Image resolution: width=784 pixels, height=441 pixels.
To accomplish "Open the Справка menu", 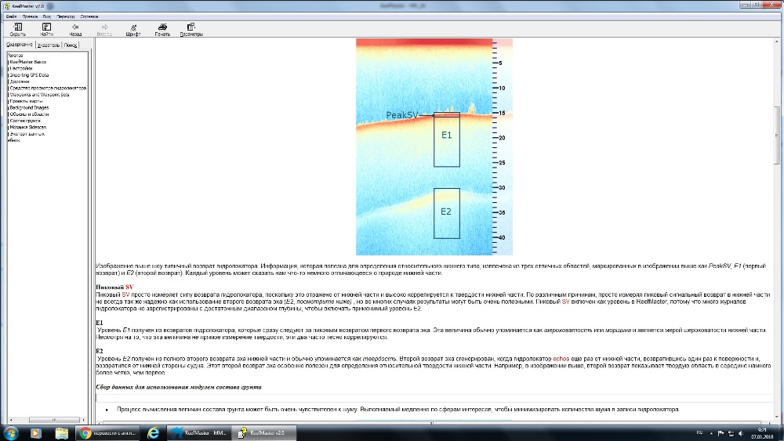I will [90, 16].
